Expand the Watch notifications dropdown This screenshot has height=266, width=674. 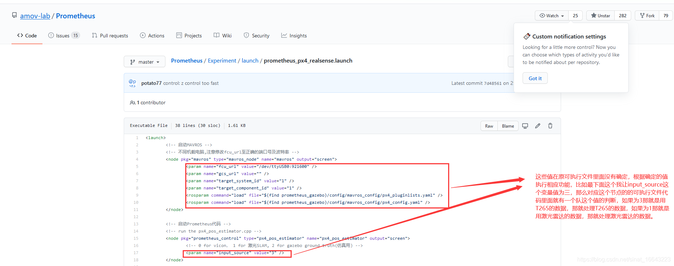pyautogui.click(x=552, y=16)
